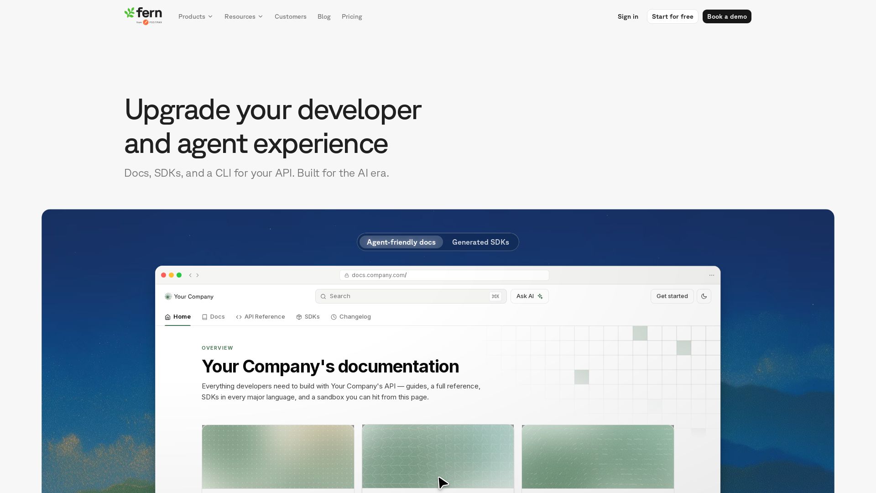The height and width of the screenshot is (493, 876).
Task: Click the yellow window dot in the mock browser
Action: 171,275
